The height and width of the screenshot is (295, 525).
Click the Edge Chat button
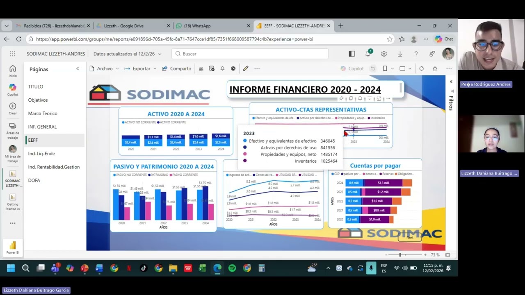pyautogui.click(x=444, y=39)
